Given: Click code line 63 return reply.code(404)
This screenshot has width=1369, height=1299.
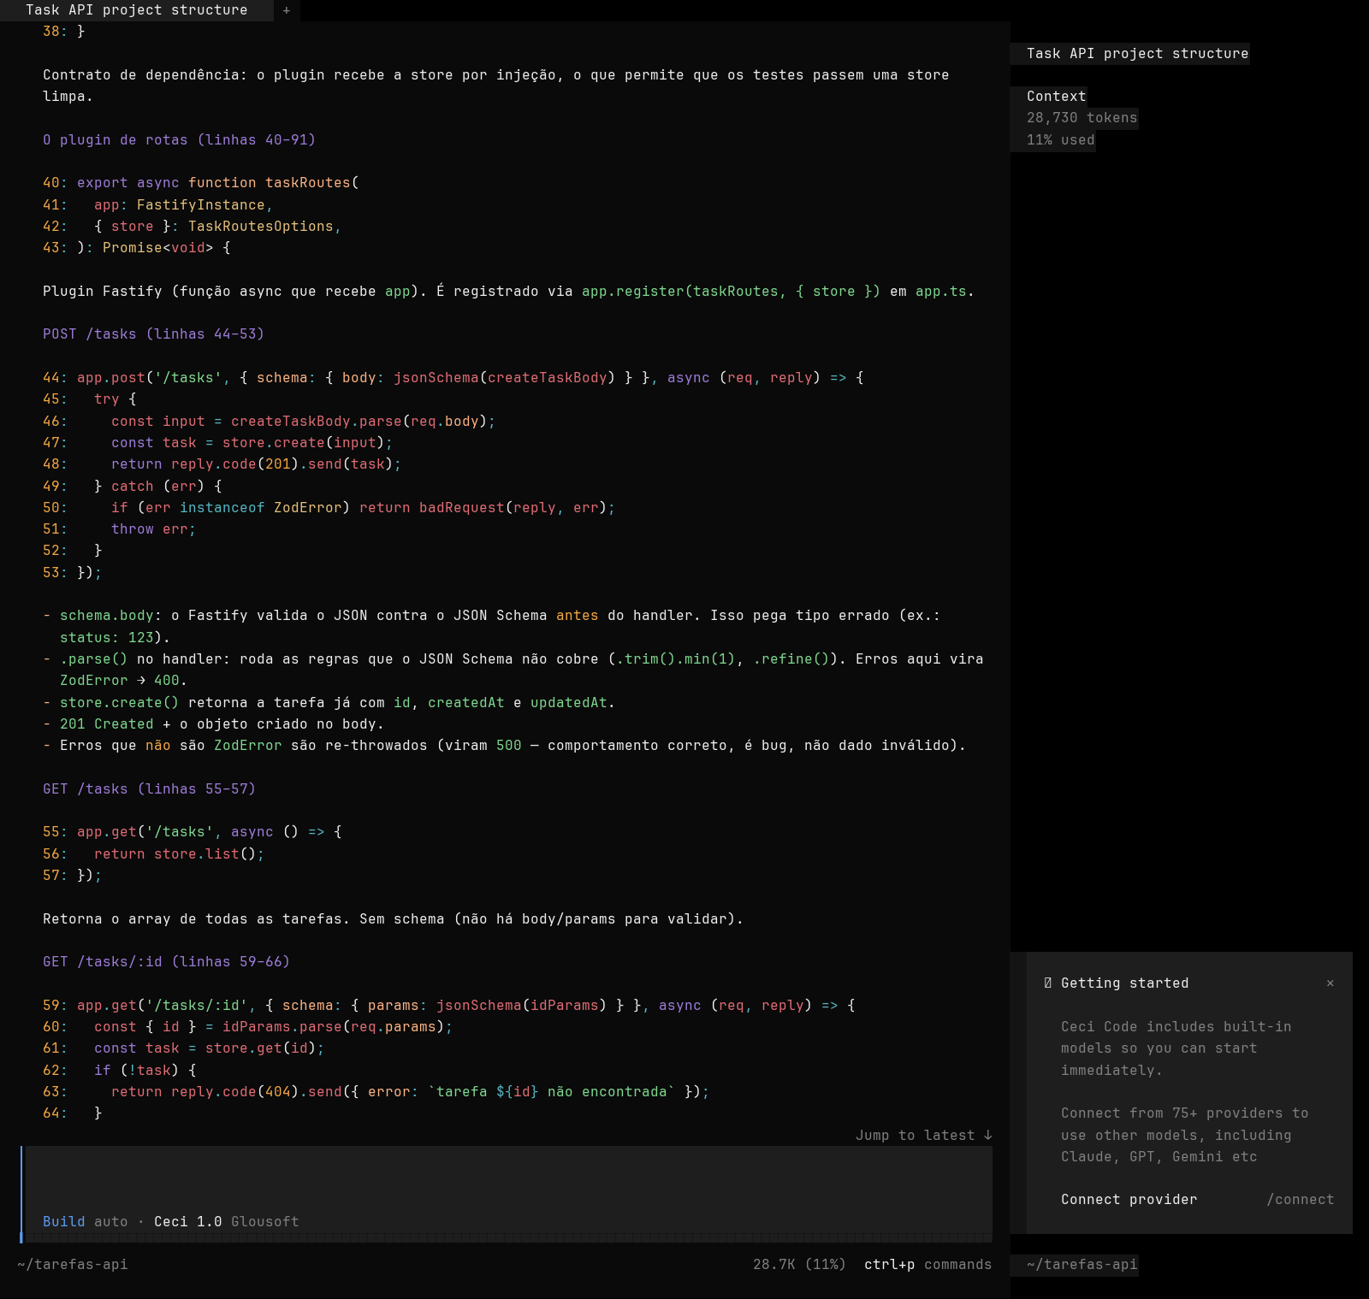Looking at the screenshot, I should (x=376, y=1092).
